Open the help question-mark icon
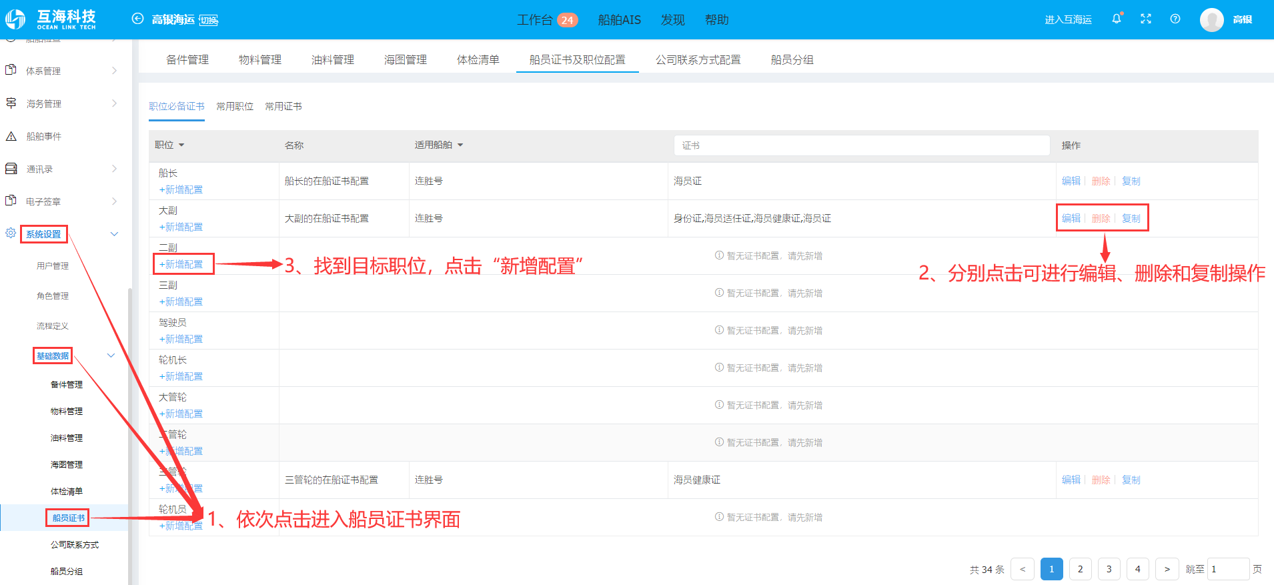 point(1175,19)
